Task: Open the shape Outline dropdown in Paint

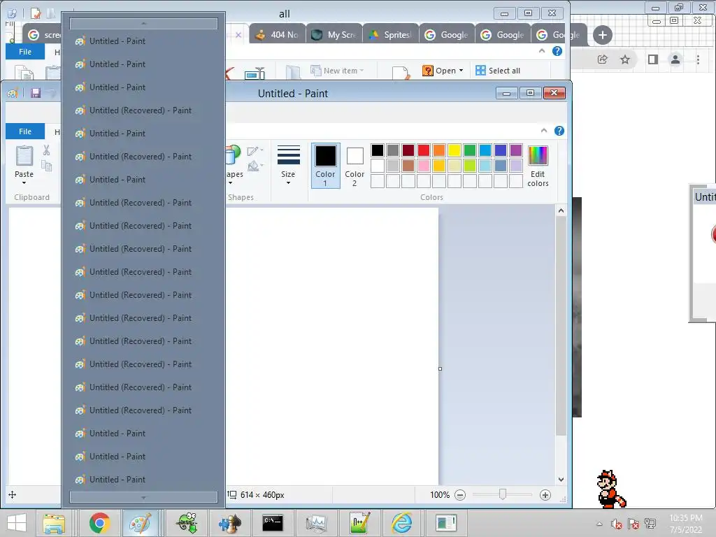Action: tap(255, 151)
